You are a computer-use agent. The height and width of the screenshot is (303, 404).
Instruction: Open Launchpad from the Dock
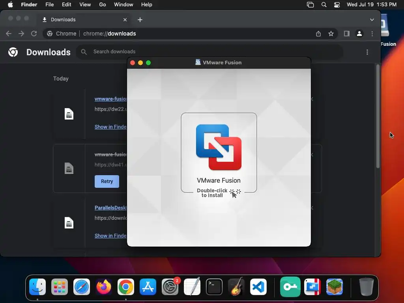[x=60, y=287]
